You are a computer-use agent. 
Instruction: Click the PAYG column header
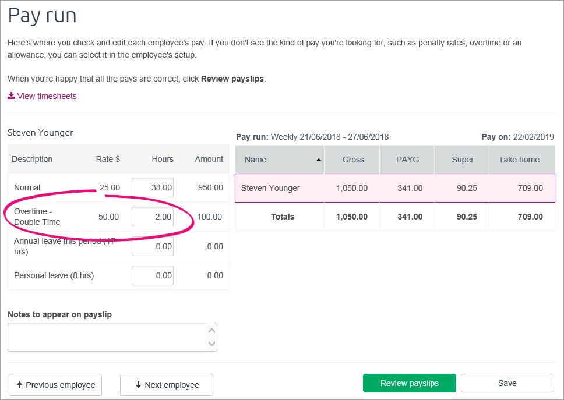point(407,160)
